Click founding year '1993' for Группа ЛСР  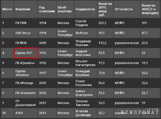(43, 53)
